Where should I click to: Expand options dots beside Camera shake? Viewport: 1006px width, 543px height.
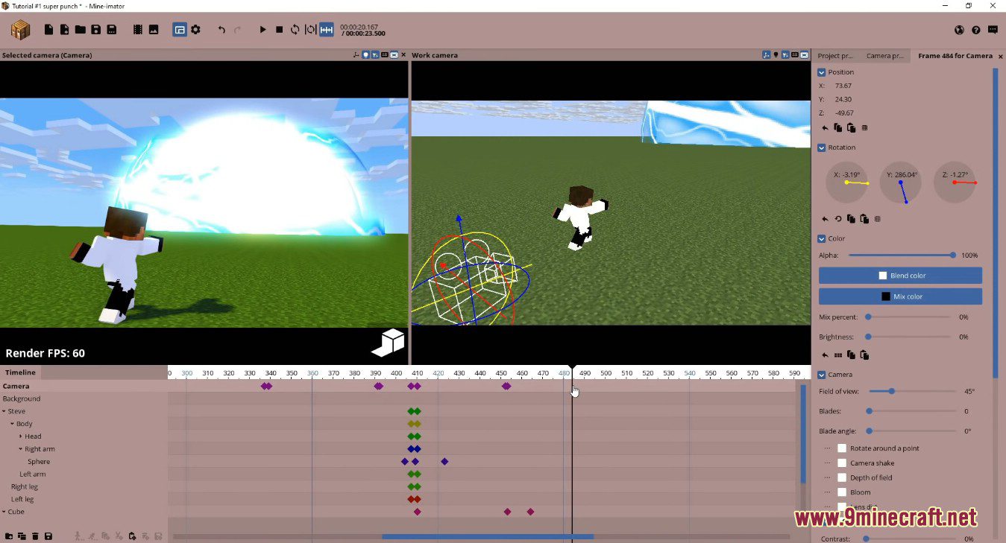pyautogui.click(x=827, y=463)
